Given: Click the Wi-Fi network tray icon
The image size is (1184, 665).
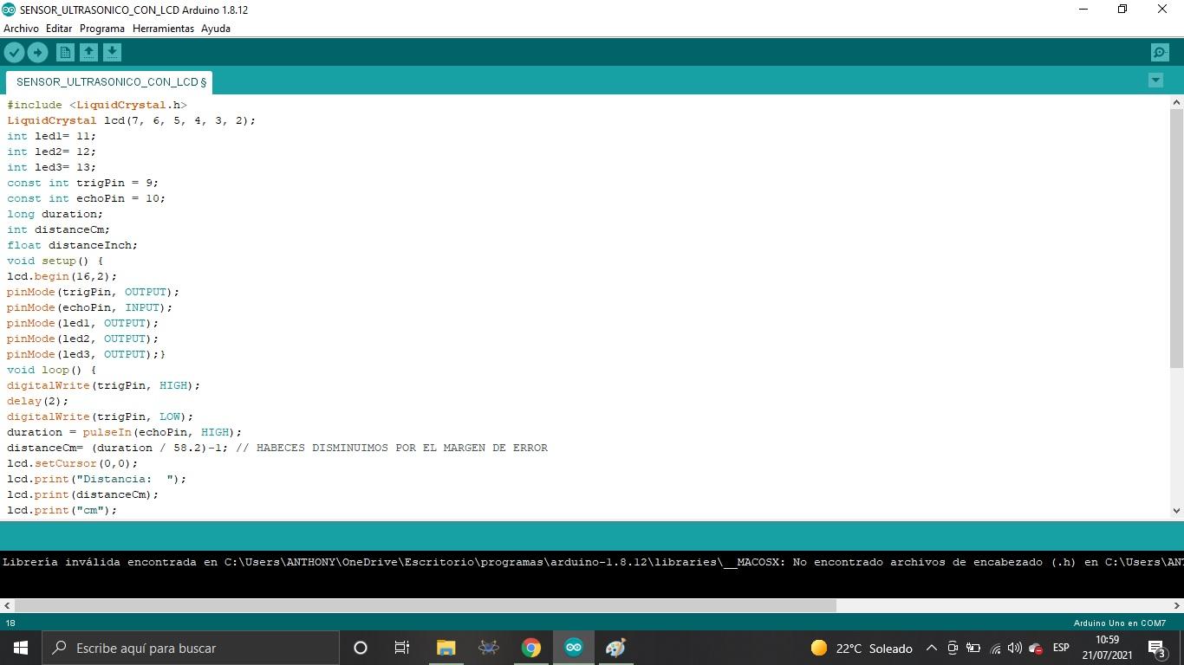Looking at the screenshot, I should tap(995, 649).
